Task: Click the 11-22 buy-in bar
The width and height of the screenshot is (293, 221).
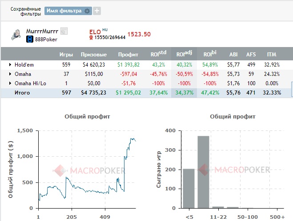Action: pyautogui.click(x=218, y=207)
